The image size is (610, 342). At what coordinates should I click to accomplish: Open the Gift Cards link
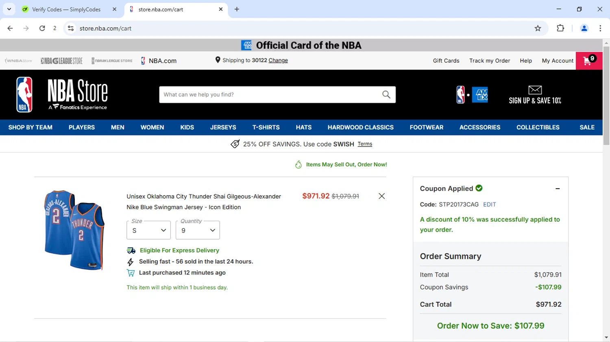[x=446, y=61]
